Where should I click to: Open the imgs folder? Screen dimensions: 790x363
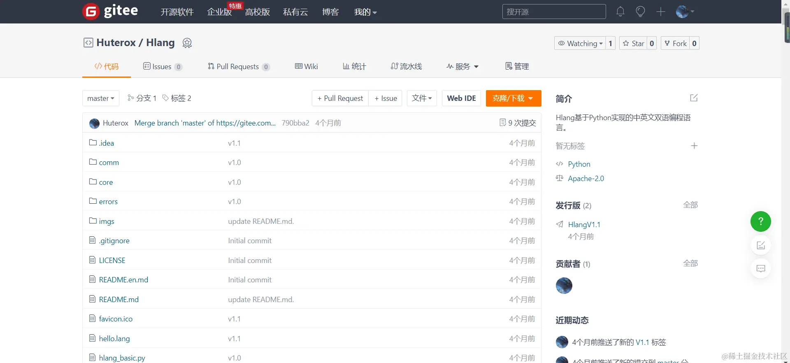[107, 221]
